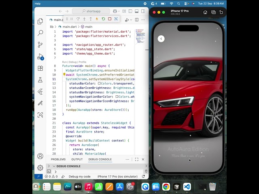This screenshot has width=259, height=194.
Task: Switch to the PROBLEMS panel tab
Action: click(58, 159)
